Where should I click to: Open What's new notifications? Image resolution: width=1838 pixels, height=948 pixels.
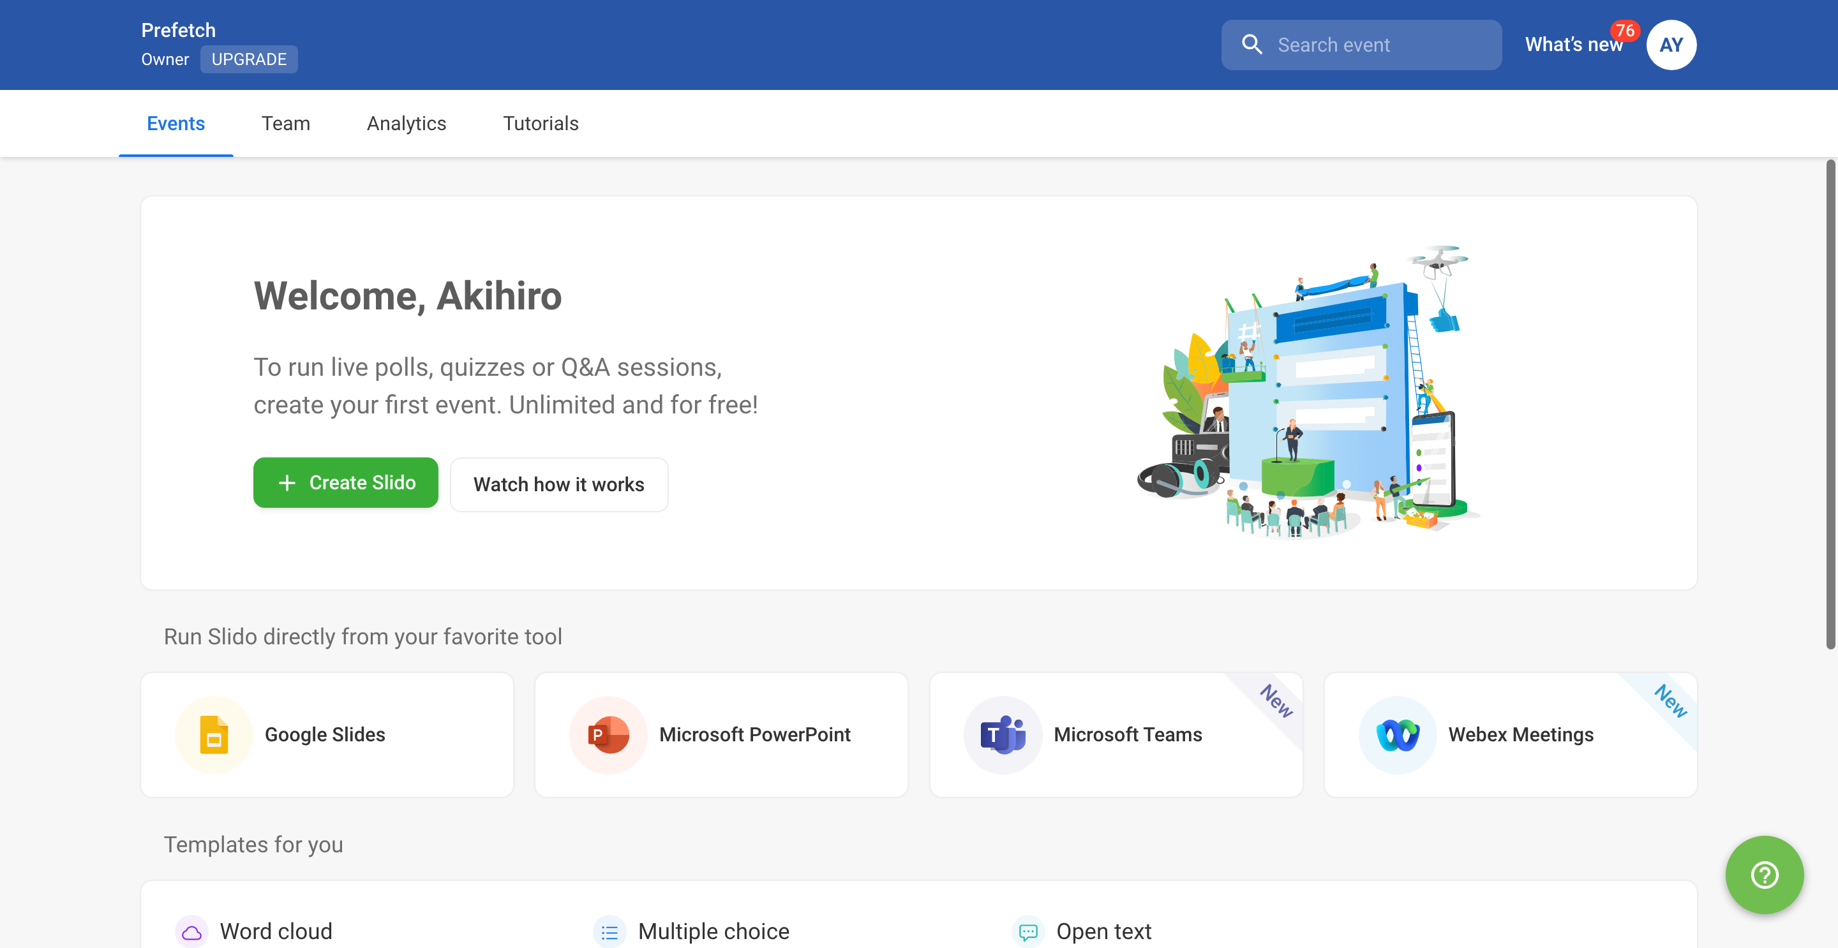tap(1573, 45)
